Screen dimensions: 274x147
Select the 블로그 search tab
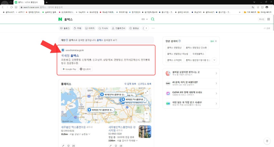click(x=65, y=28)
